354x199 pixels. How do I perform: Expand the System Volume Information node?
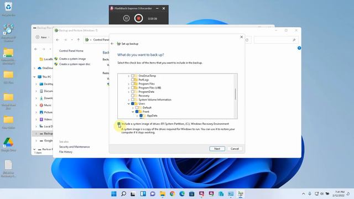tap(129, 99)
